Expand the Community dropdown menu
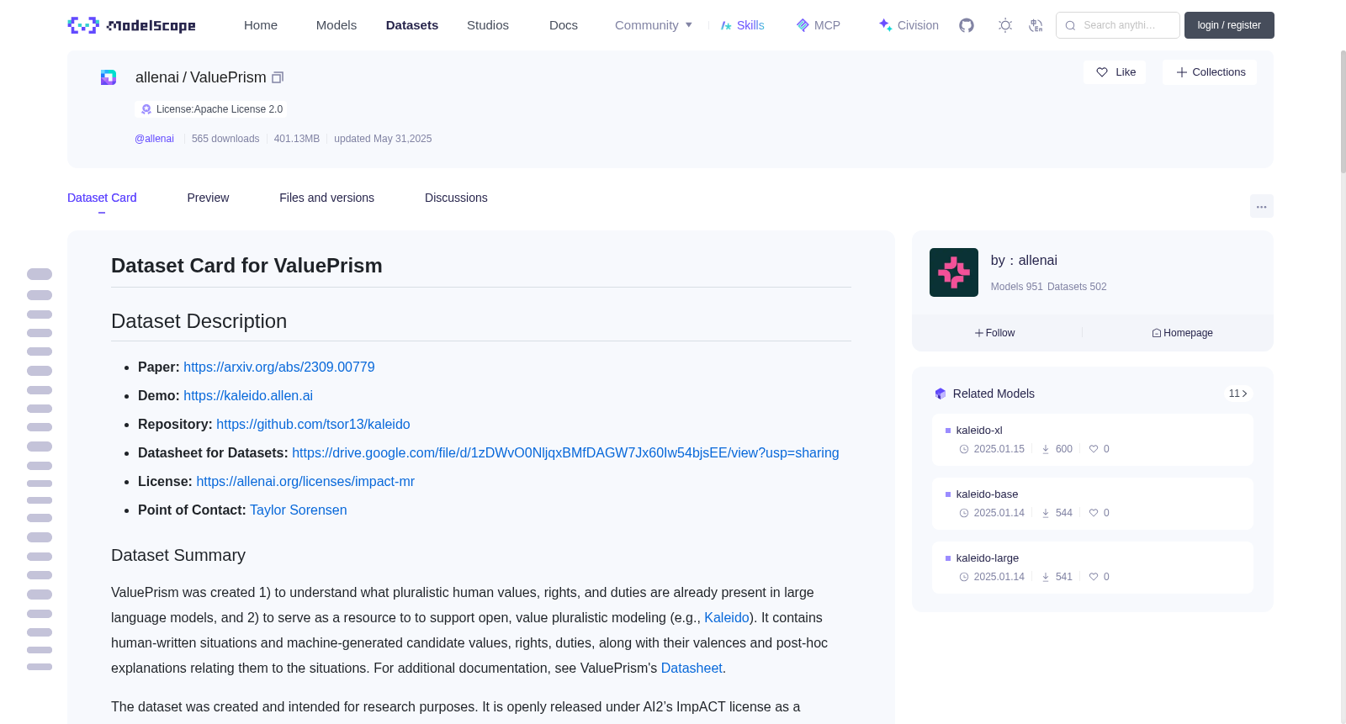 coord(654,25)
